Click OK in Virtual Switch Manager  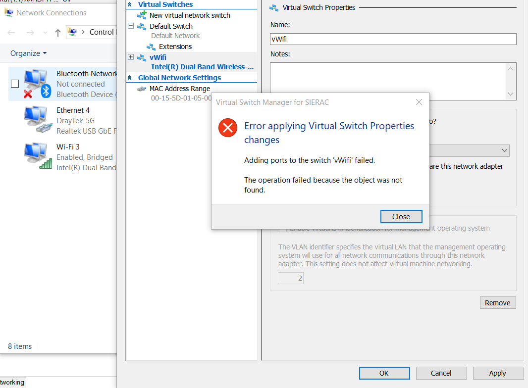tap(384, 373)
